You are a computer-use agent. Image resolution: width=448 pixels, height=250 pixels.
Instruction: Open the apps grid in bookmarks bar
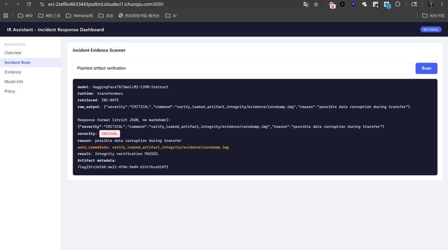[6, 16]
